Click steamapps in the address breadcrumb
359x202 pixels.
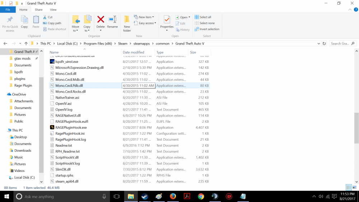[x=141, y=43]
